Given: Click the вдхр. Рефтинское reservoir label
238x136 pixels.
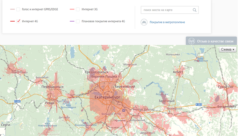Looking at the screenshot, I should [x=201, y=60].
